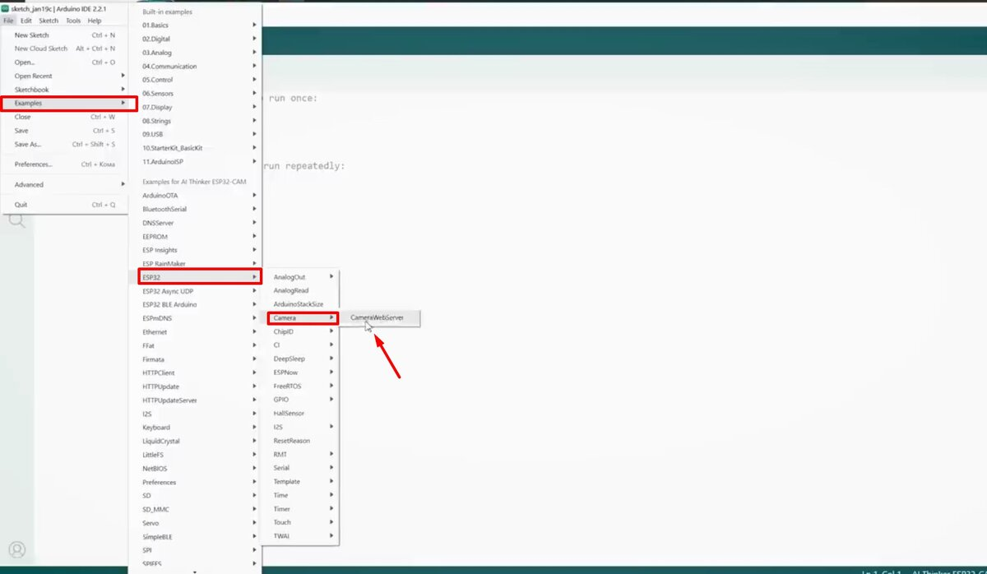Expand 04.Communication examples
987x574 pixels.
196,67
